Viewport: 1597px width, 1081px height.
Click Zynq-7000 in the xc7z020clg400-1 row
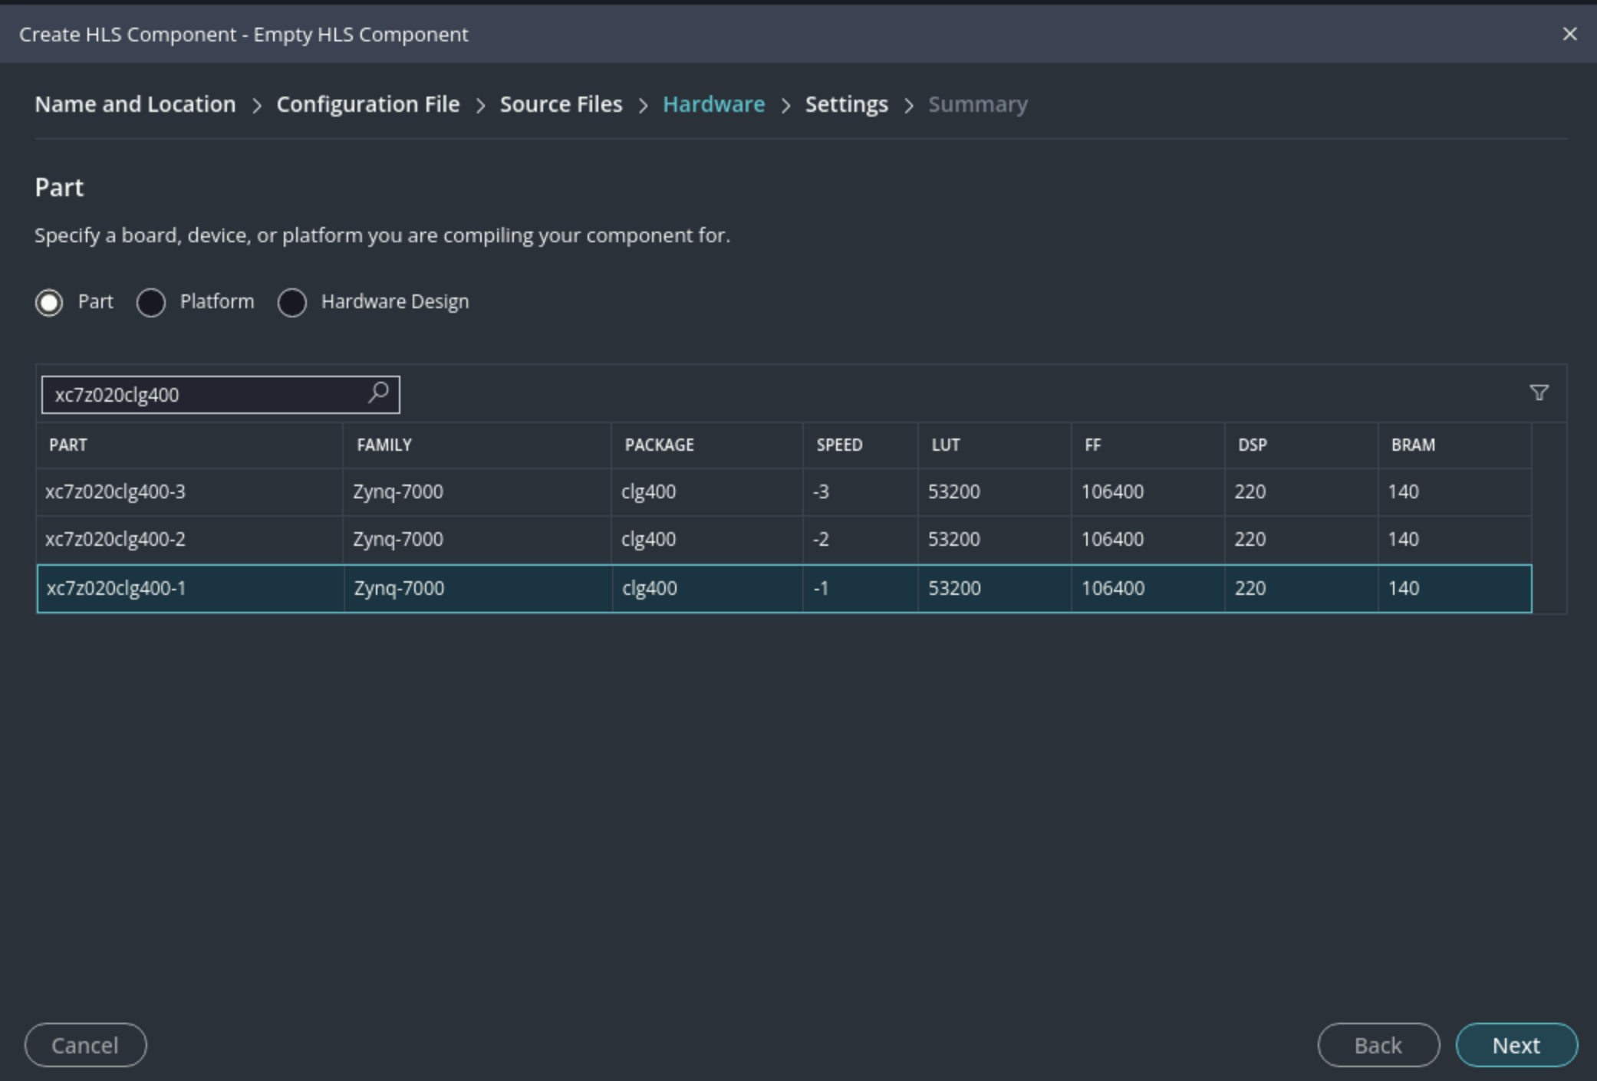[x=477, y=589]
